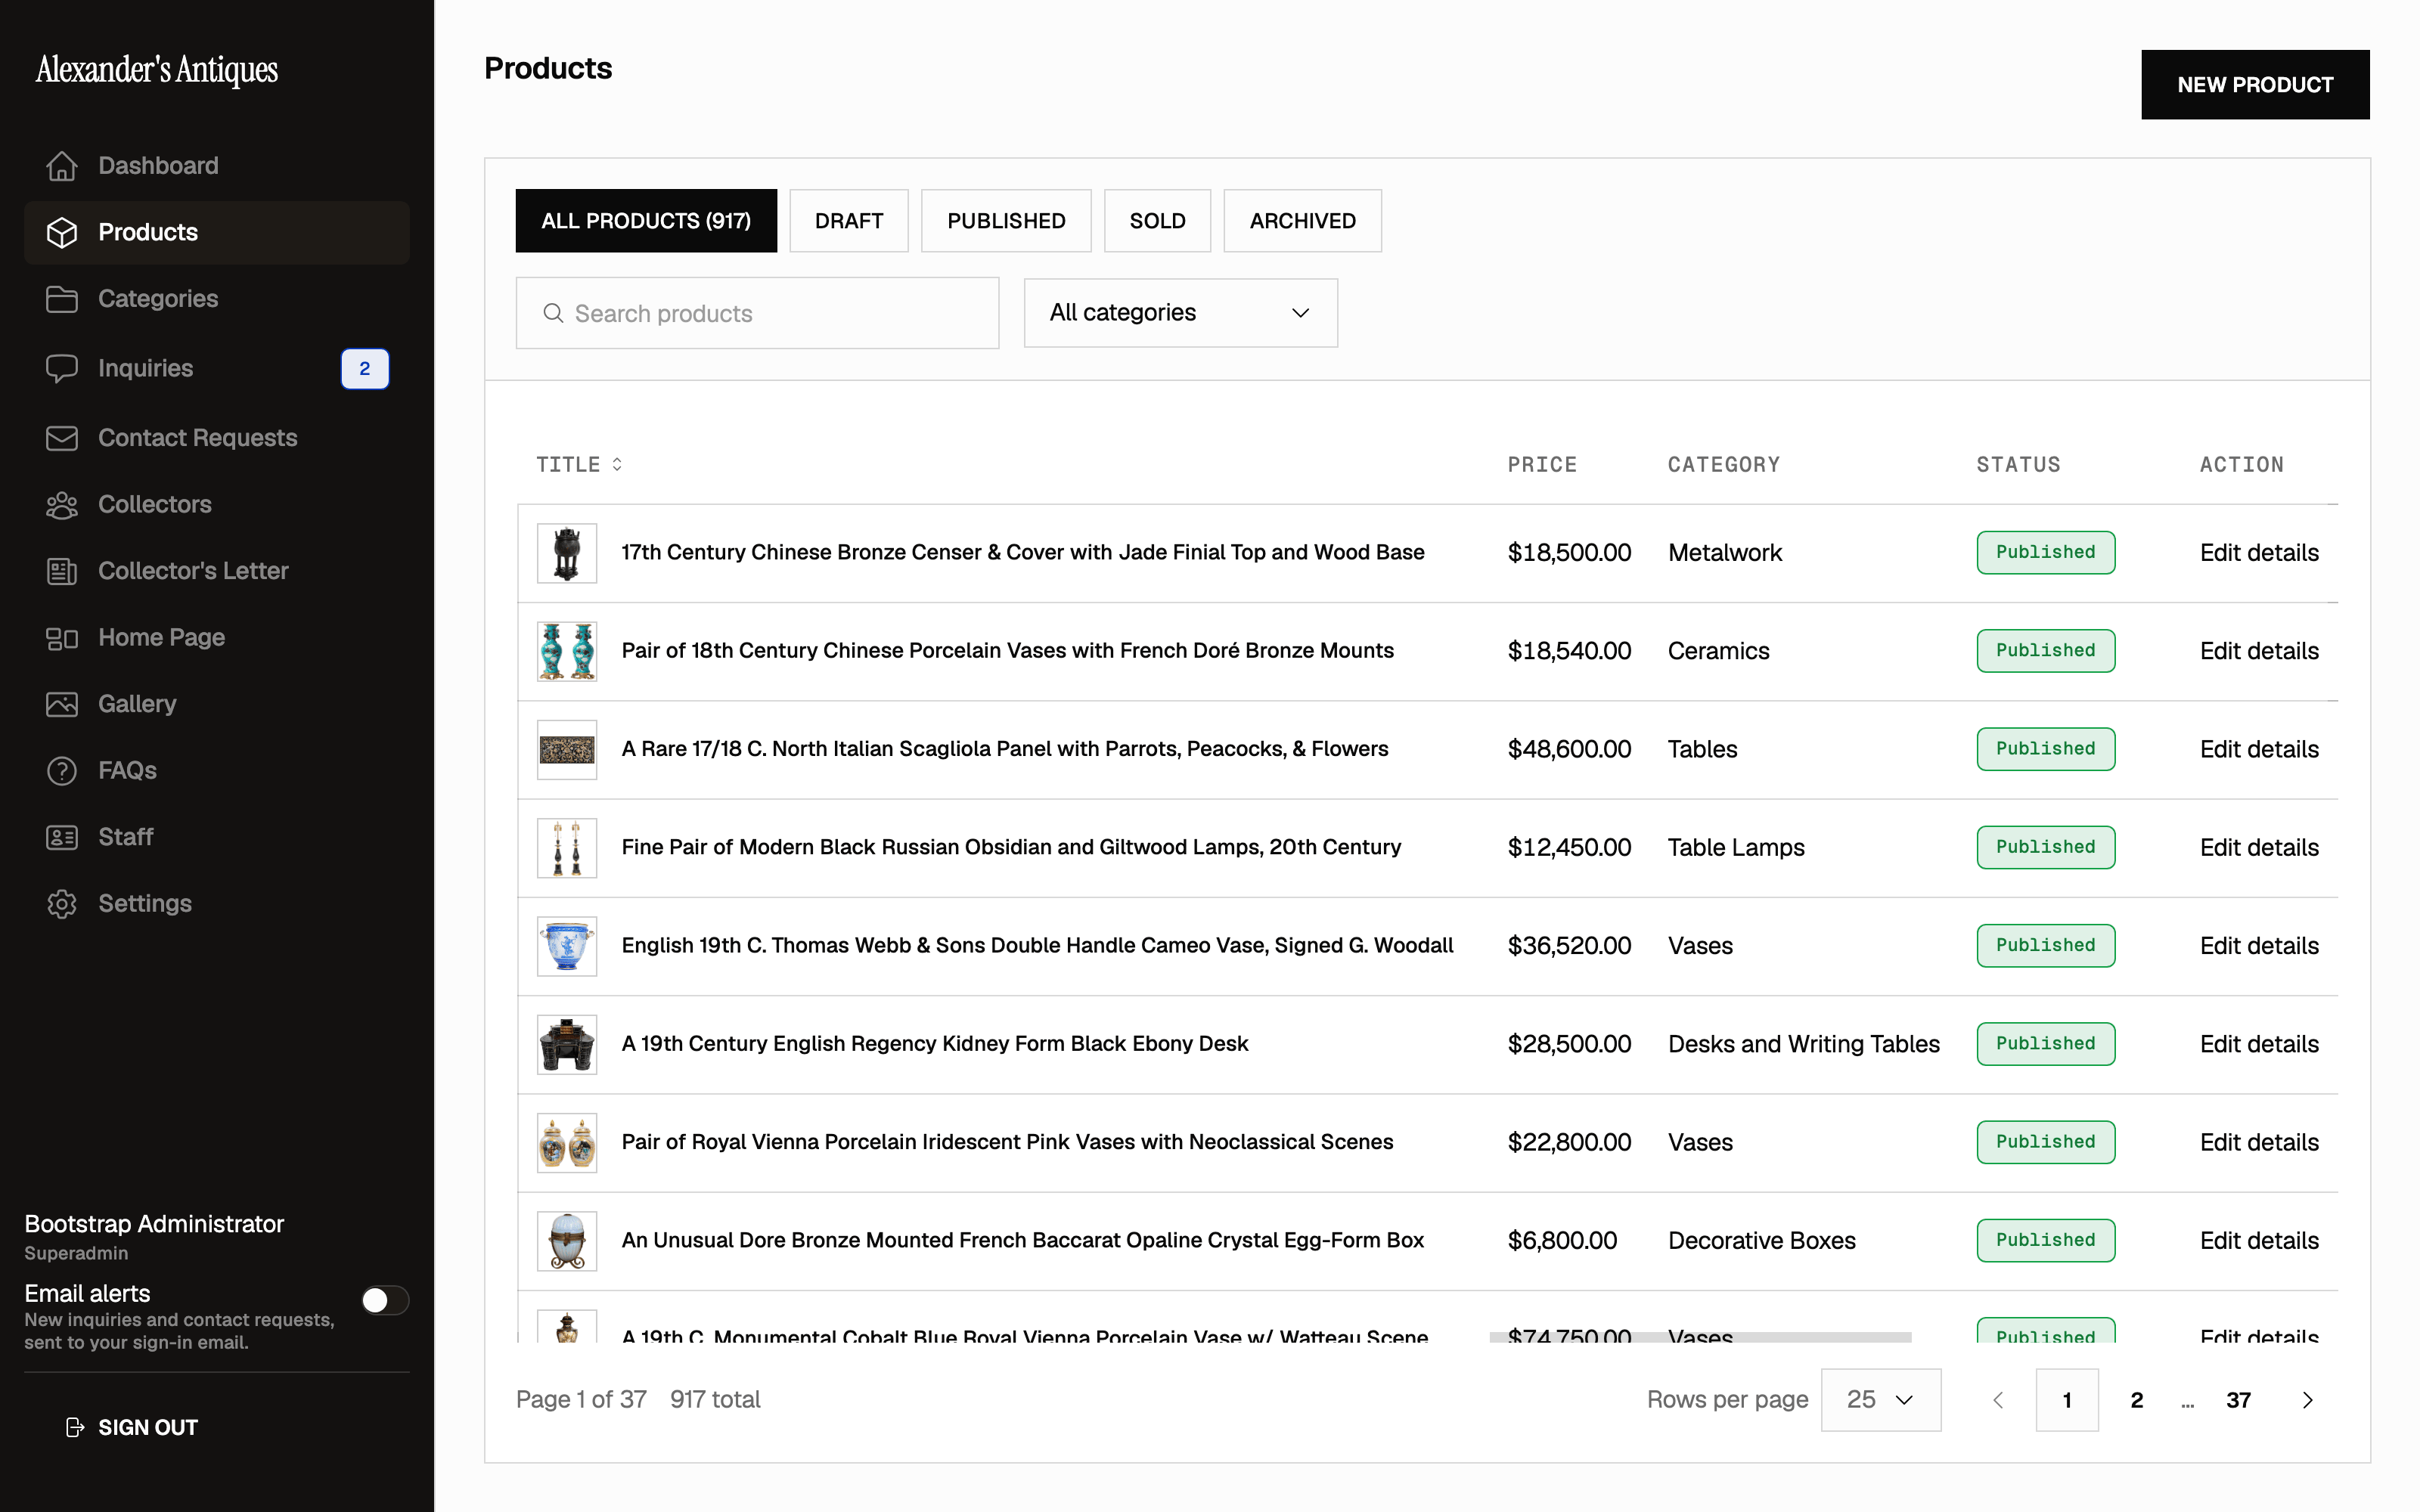2420x1512 pixels.
Task: Switch to the Sold tab
Action: pyautogui.click(x=1157, y=221)
